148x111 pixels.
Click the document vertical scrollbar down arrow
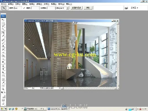[118, 86]
